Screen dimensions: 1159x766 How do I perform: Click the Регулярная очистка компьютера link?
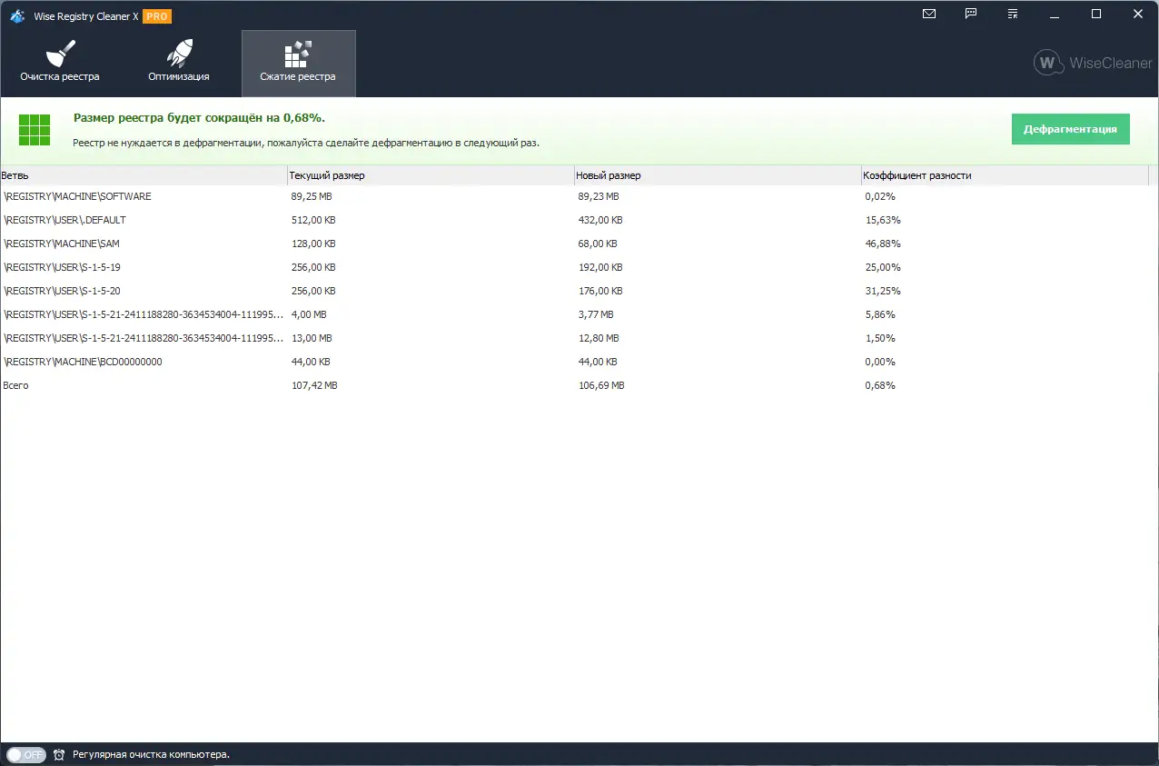coord(151,754)
